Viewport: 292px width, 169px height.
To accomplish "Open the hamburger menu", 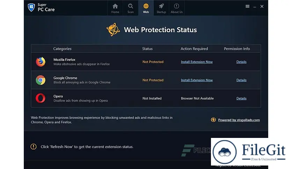I will pos(247,6).
